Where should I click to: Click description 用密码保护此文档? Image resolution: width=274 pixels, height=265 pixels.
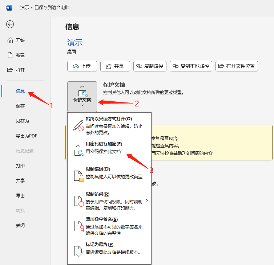[103, 151]
